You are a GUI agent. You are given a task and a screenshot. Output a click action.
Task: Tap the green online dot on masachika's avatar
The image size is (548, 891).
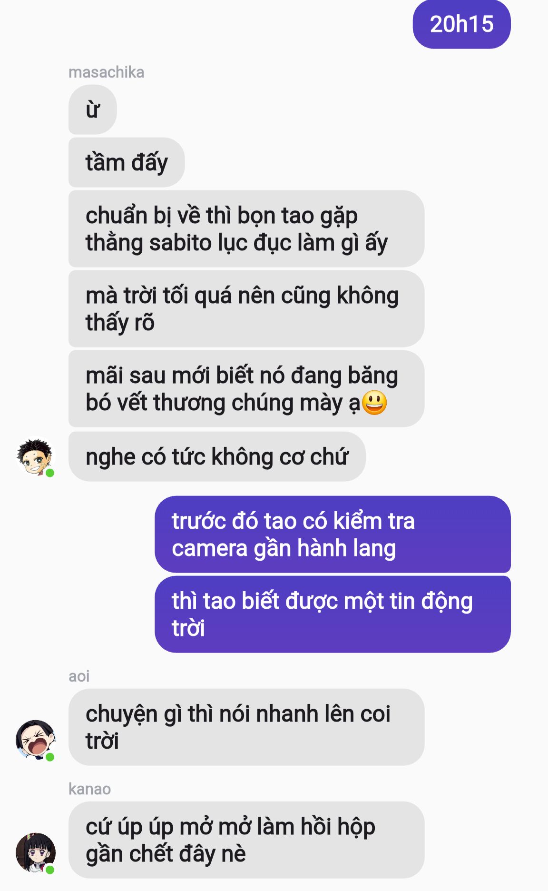click(x=50, y=473)
